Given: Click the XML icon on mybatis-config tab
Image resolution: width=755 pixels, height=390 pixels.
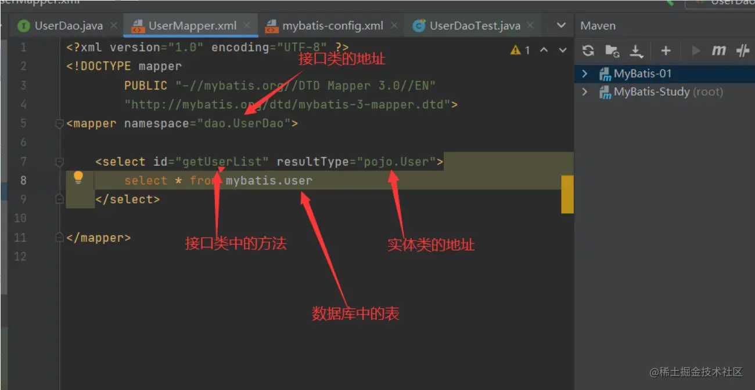Looking at the screenshot, I should [271, 25].
